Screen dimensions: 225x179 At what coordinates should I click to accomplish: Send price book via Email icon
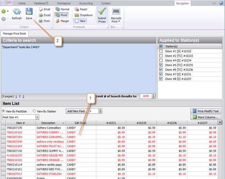pyautogui.click(x=41, y=9)
